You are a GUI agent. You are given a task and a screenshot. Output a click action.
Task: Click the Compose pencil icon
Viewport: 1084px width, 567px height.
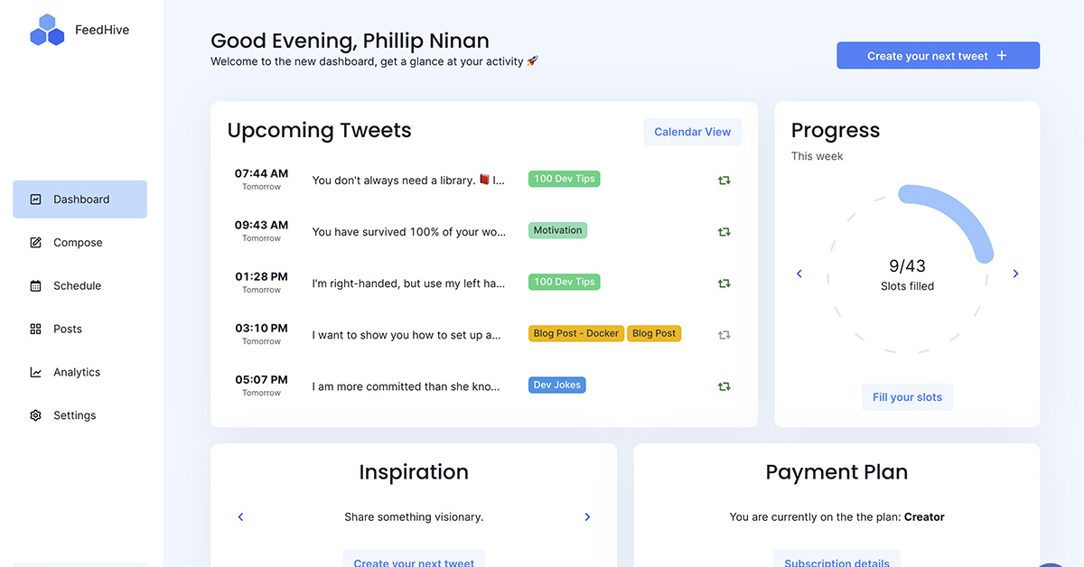pos(36,243)
